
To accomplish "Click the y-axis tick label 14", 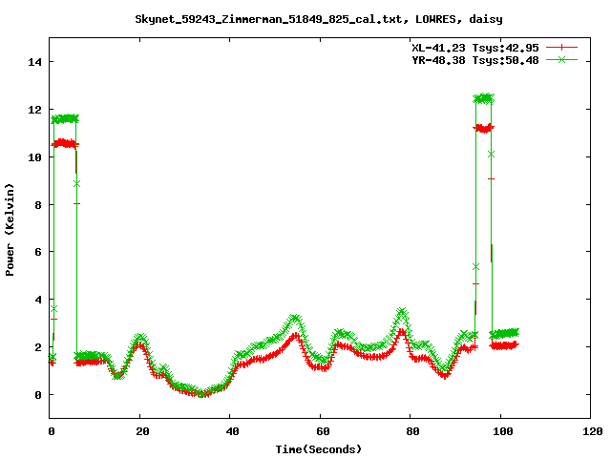I will click(34, 62).
